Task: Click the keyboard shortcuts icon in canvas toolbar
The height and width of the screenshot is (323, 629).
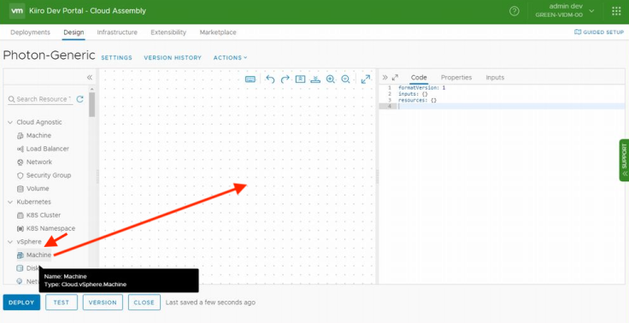Action: pyautogui.click(x=250, y=79)
